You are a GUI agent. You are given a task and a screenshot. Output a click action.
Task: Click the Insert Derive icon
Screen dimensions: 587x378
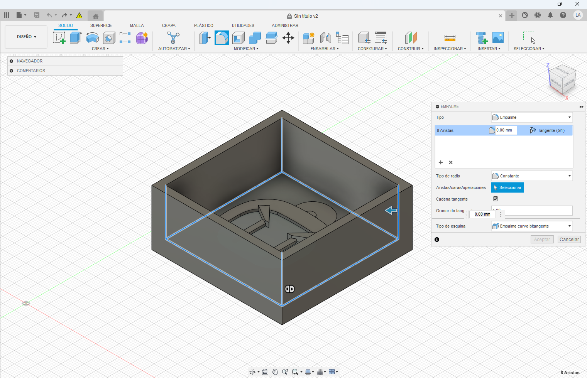click(481, 38)
